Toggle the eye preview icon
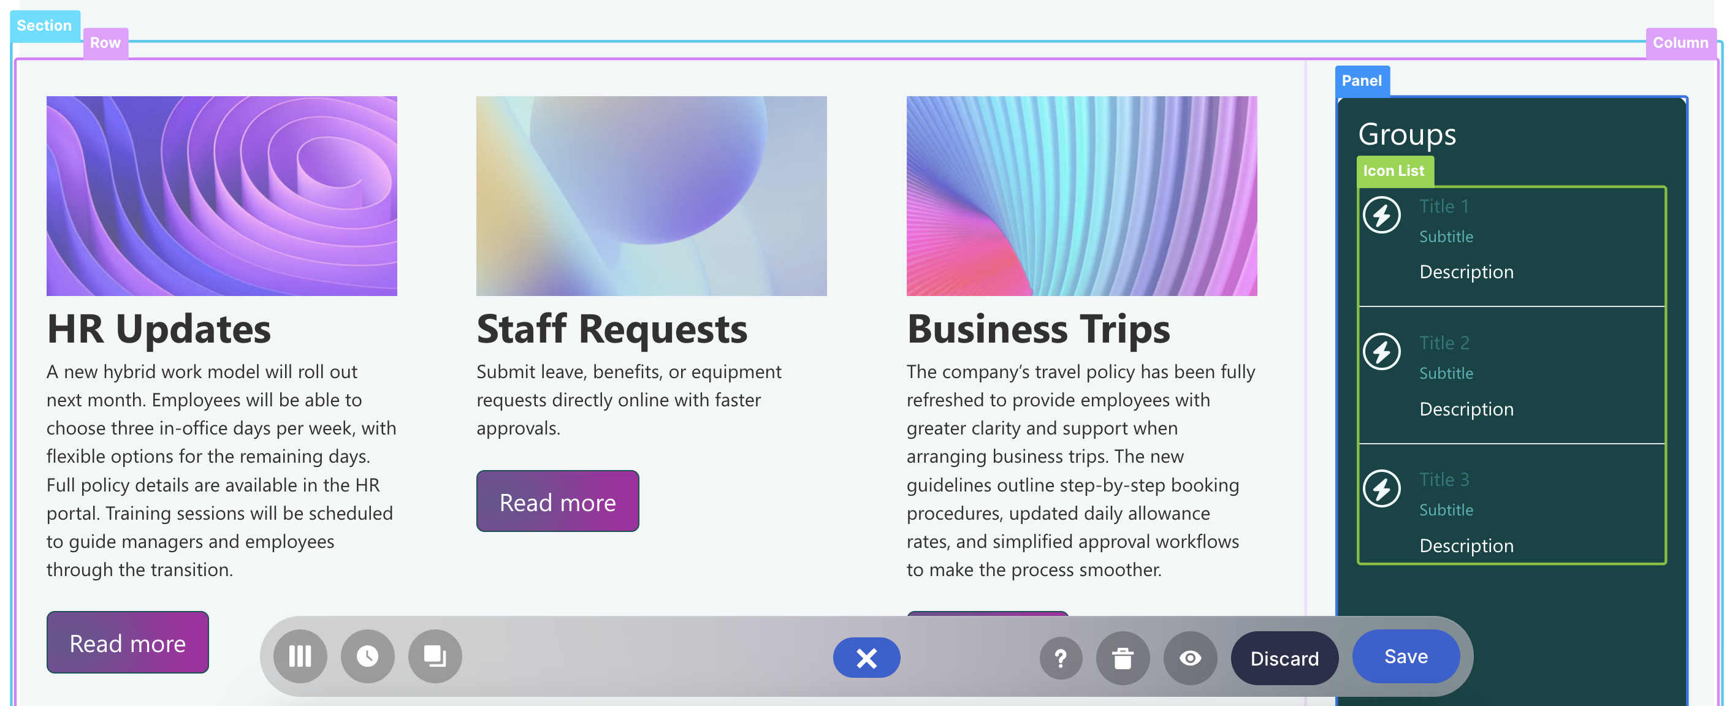 (1189, 658)
